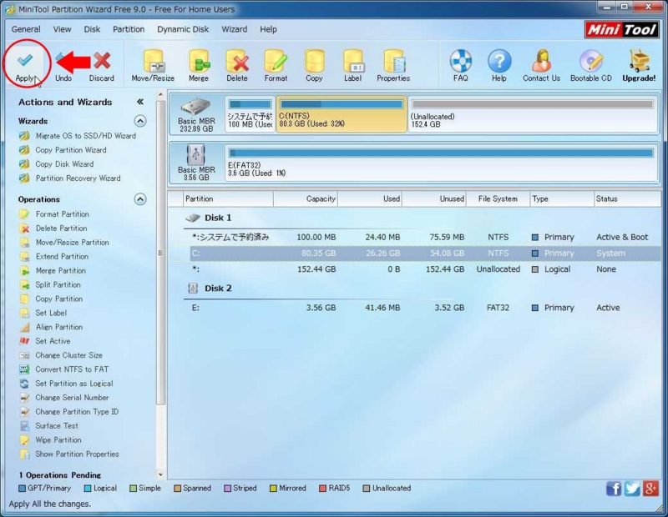Screen dimensions: 668x517
Task: Open the Wizard menu
Action: click(235, 29)
